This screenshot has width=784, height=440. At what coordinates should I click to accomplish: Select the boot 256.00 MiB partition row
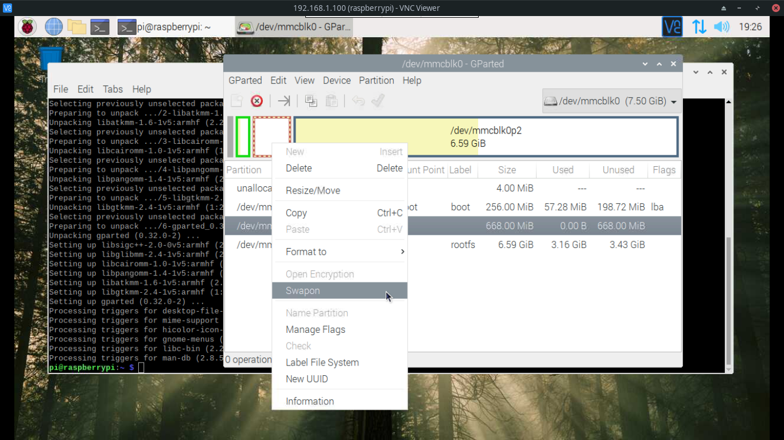click(x=453, y=207)
